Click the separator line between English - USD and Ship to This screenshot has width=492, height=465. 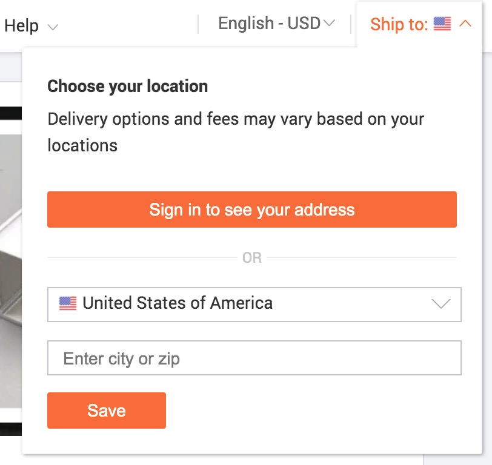click(351, 24)
